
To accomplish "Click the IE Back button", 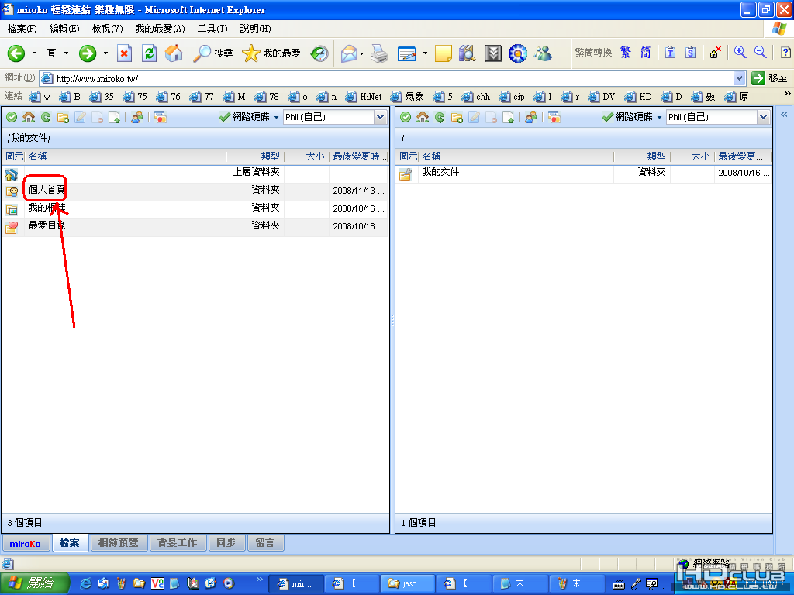I will click(31, 53).
